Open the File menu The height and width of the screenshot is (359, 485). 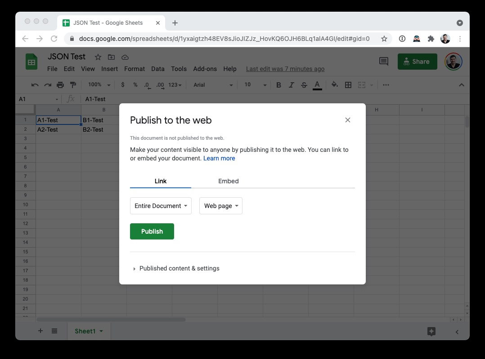(x=52, y=69)
